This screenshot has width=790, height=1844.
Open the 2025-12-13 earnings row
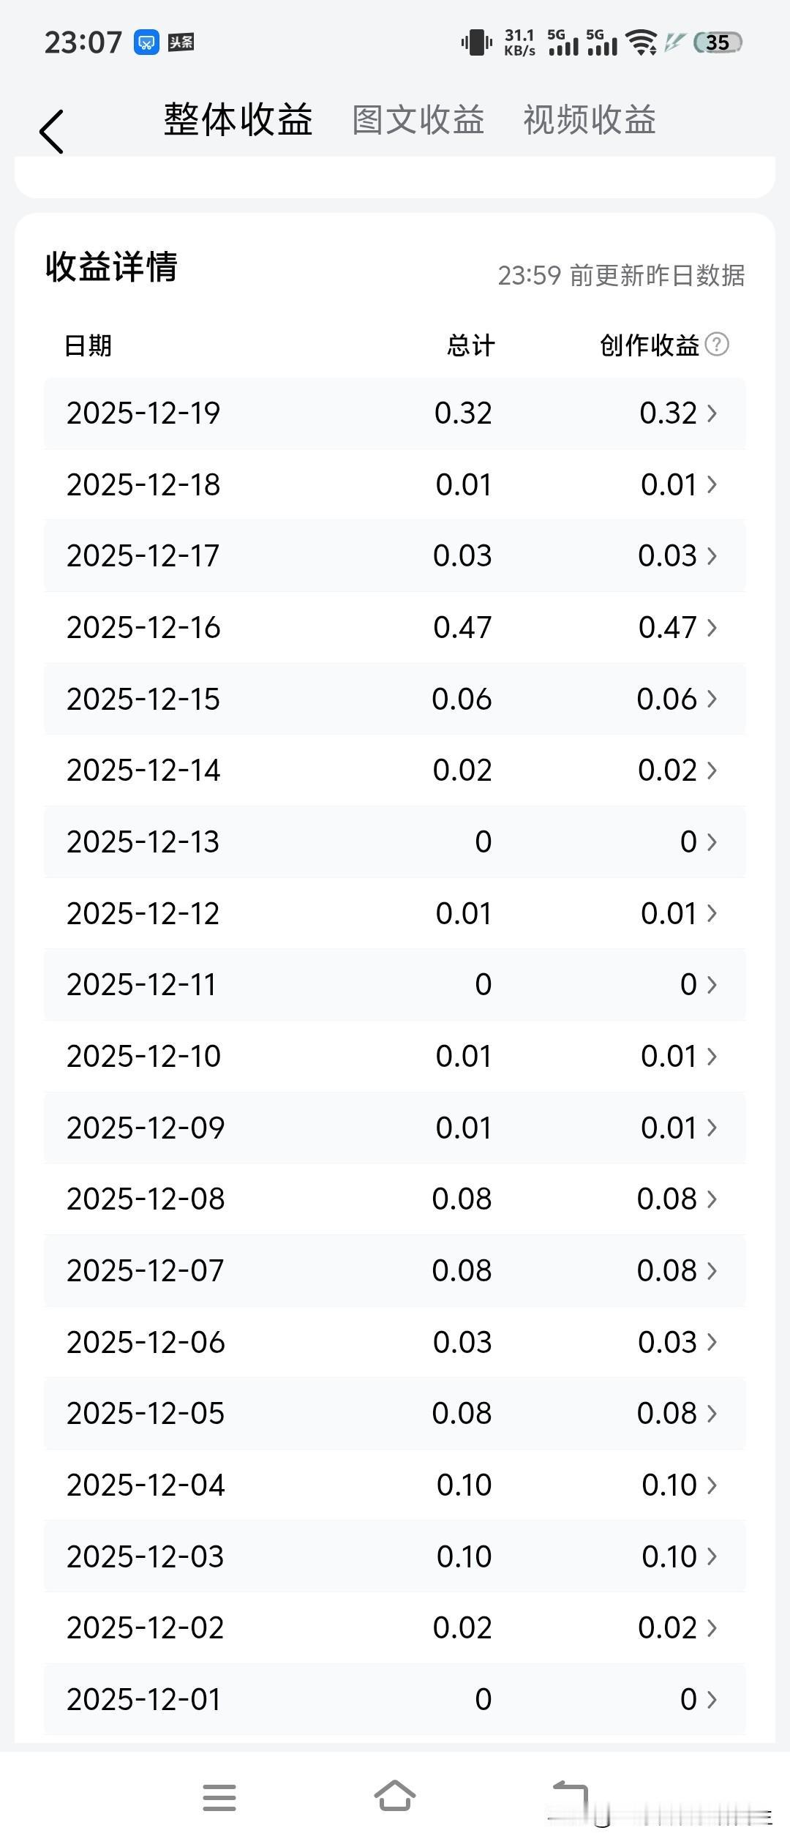[x=395, y=842]
